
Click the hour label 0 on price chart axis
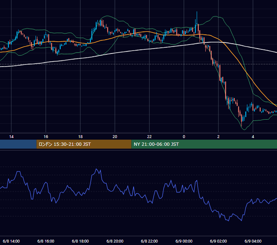pos(184,137)
